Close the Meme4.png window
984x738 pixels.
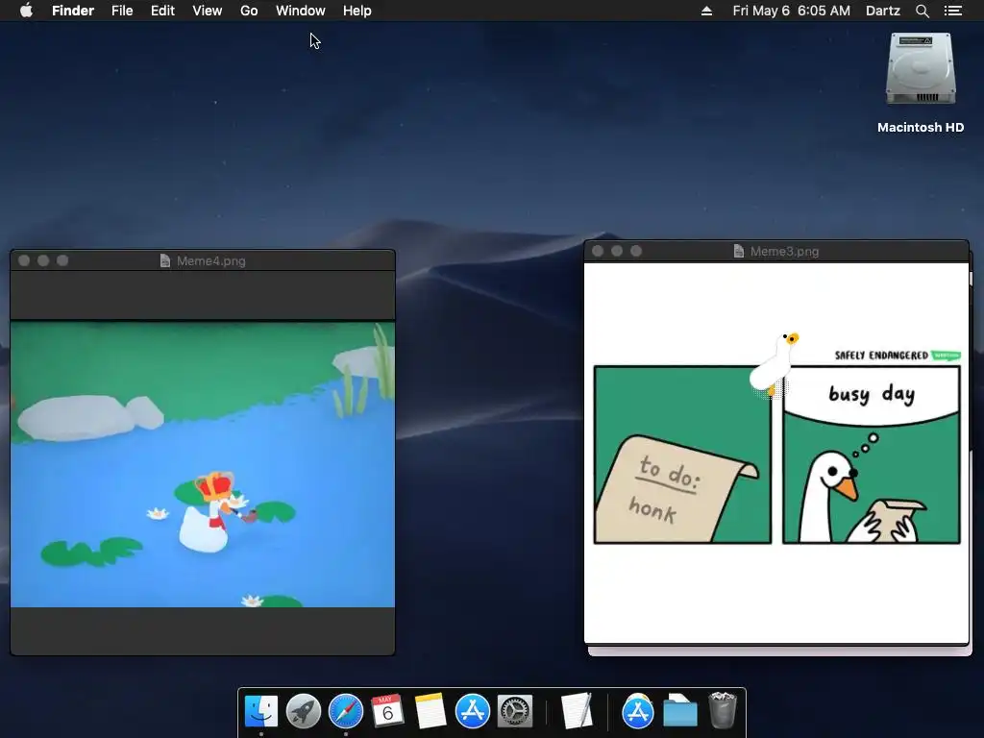[x=24, y=260]
